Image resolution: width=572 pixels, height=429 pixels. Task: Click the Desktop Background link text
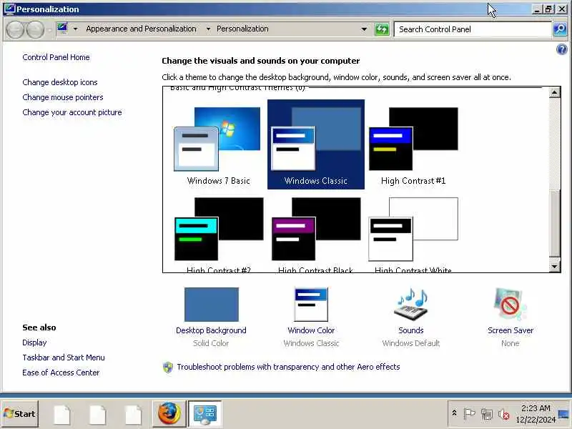pos(211,330)
